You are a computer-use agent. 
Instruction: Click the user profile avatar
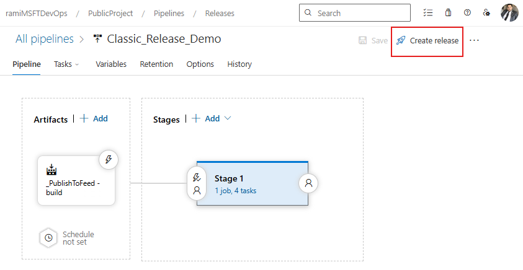point(509,13)
